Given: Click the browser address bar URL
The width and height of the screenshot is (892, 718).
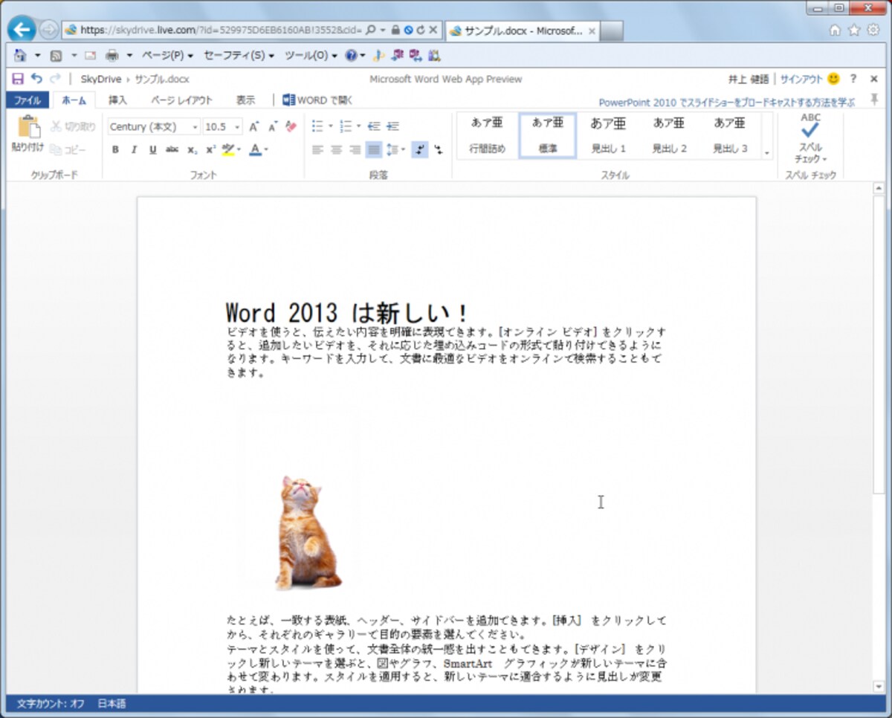Looking at the screenshot, I should click(221, 30).
